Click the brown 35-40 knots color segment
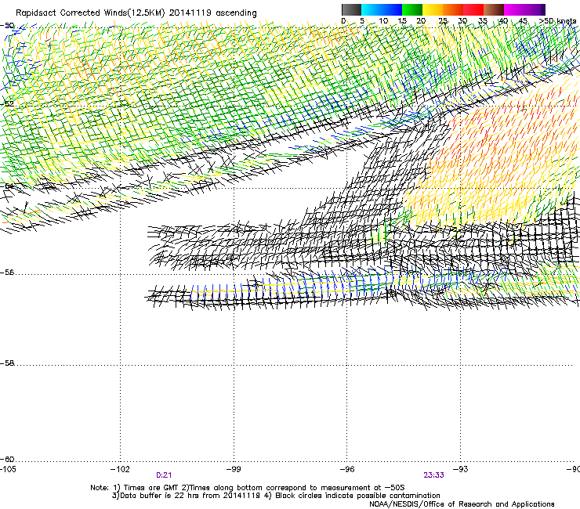The width and height of the screenshot is (580, 509). 494,9
